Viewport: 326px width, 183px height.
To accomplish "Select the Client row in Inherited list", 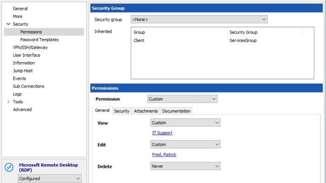I will [x=222, y=40].
